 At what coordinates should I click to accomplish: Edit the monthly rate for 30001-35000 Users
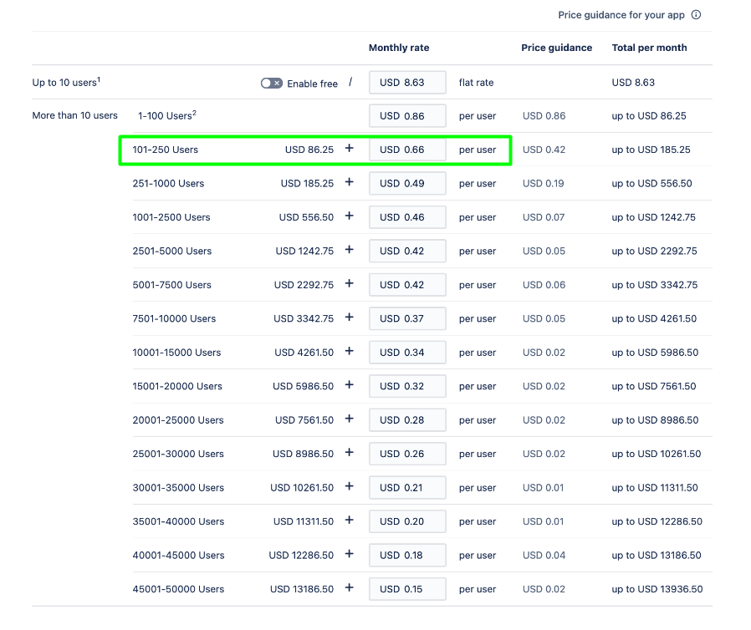(407, 487)
